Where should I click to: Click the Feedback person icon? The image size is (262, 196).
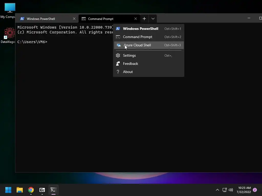[x=118, y=64]
